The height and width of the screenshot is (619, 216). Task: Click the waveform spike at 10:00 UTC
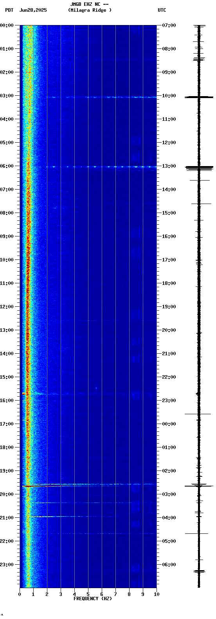pos(199,97)
